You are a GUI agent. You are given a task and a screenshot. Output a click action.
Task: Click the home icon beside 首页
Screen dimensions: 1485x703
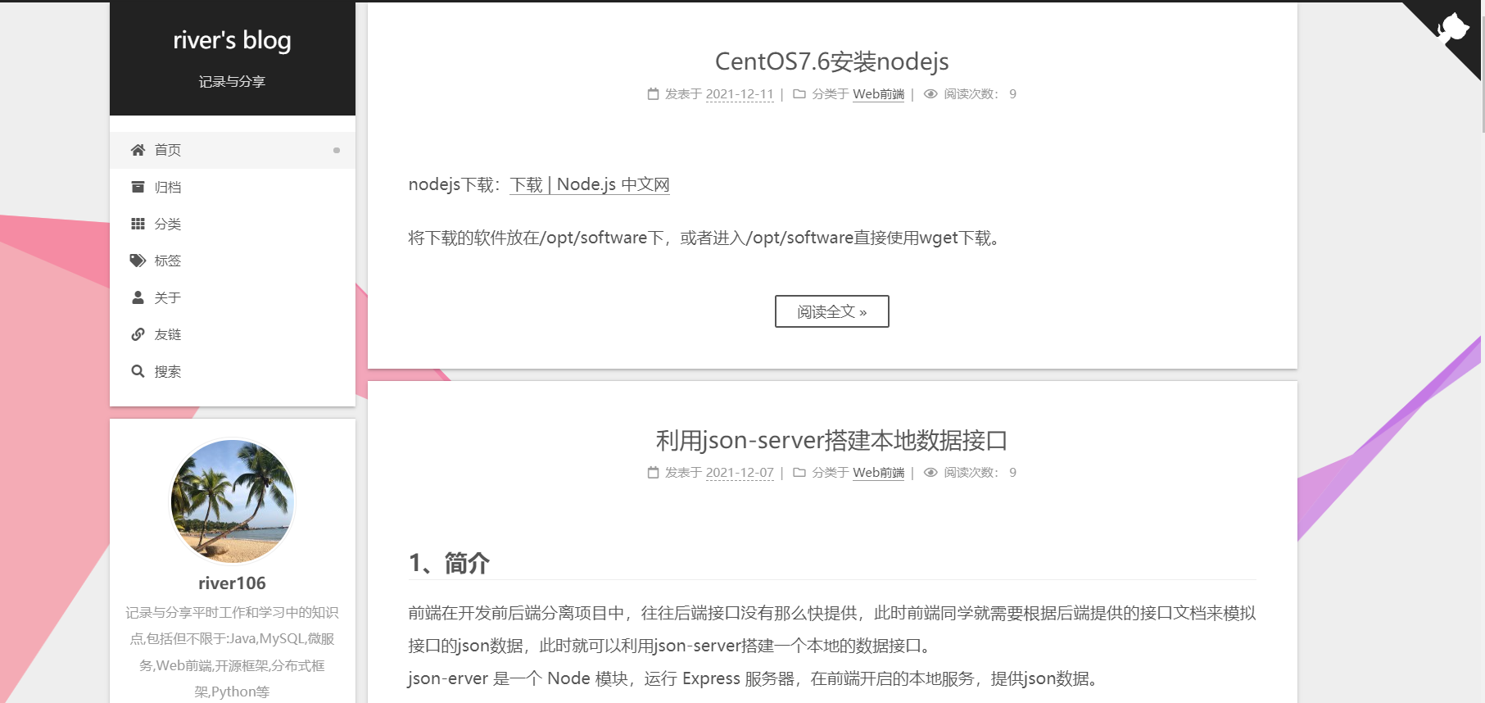(138, 150)
